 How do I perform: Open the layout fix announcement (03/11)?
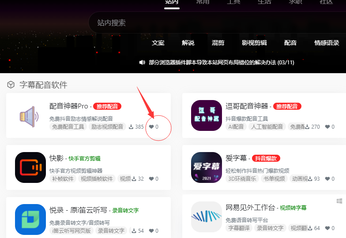(x=222, y=63)
